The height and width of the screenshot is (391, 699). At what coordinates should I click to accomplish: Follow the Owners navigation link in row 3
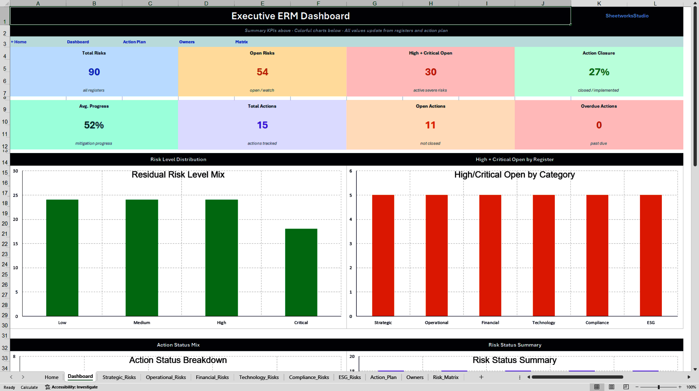point(187,42)
